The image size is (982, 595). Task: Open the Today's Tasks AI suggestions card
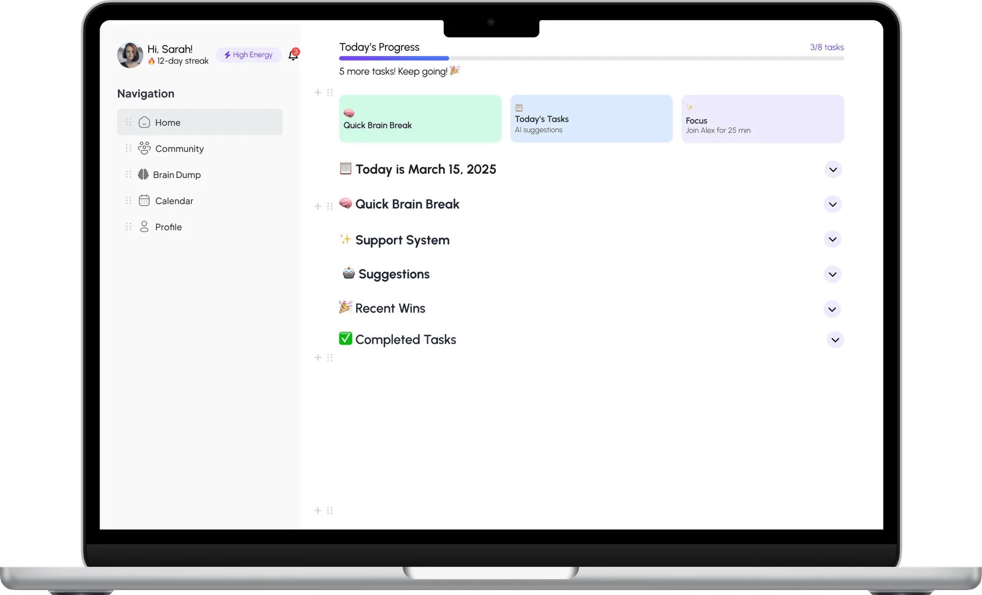[x=592, y=119]
